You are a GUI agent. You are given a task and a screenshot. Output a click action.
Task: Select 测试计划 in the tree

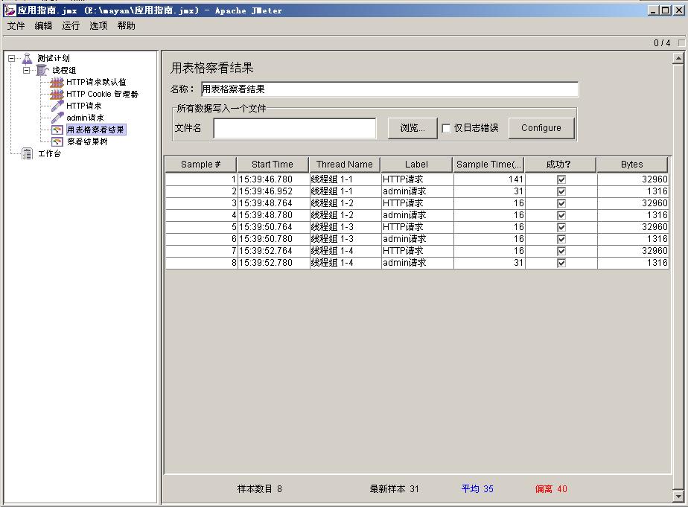(54, 58)
